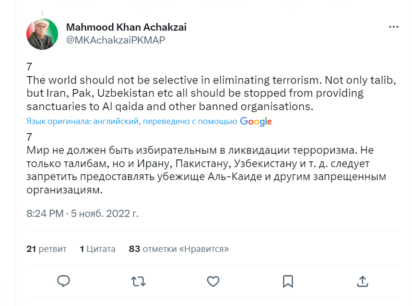412x306 pixels.
Task: View the 1 Цитата quote tweets
Action: [98, 249]
